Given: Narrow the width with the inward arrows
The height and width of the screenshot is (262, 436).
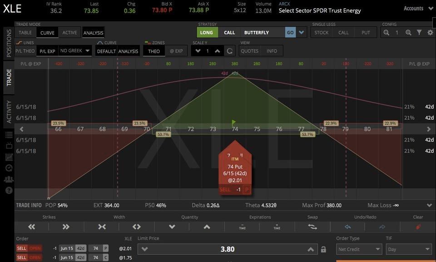Looking at the screenshot, I should coord(102,227).
